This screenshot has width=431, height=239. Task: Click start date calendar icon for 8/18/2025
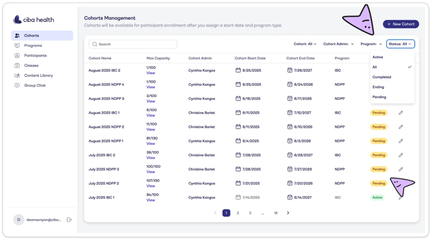click(x=238, y=98)
